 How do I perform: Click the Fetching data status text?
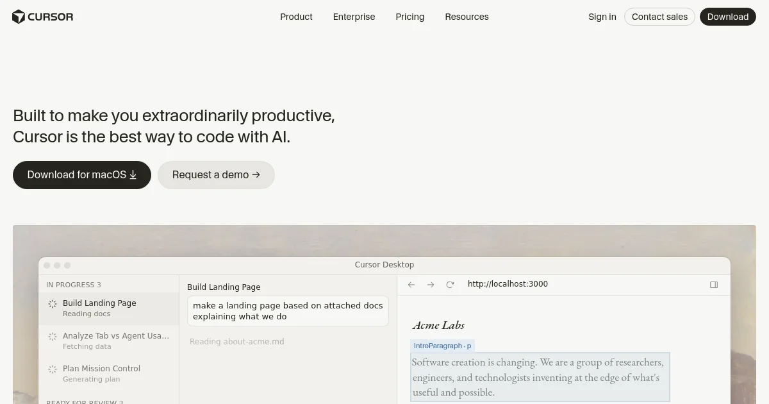coord(87,347)
